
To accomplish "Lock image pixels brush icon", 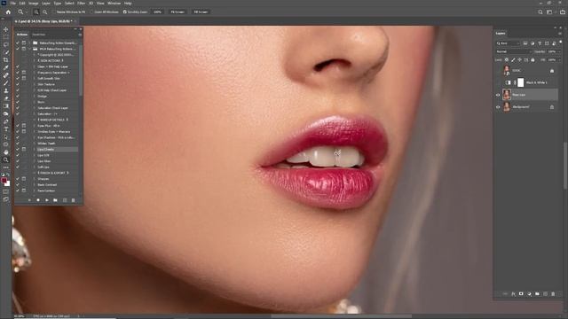I will coord(513,59).
